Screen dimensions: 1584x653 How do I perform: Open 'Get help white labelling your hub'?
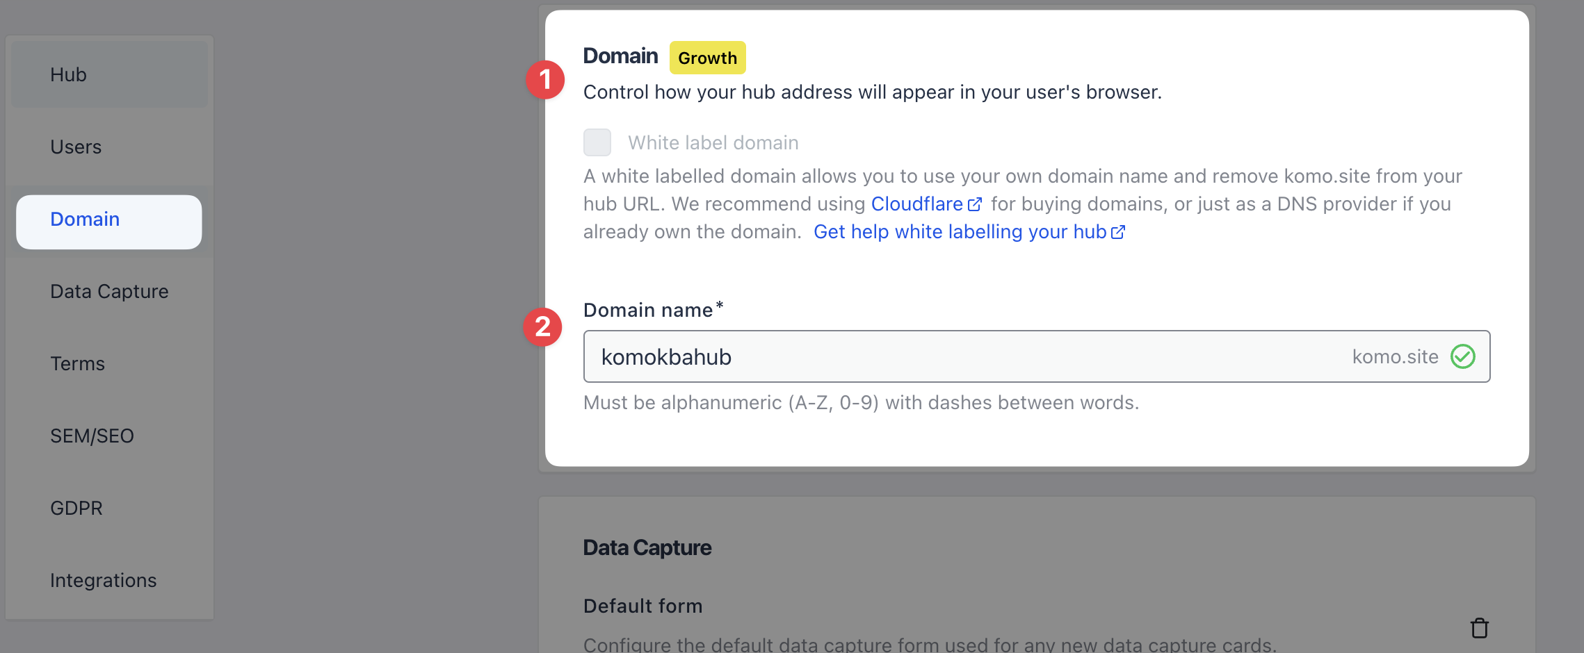click(960, 231)
